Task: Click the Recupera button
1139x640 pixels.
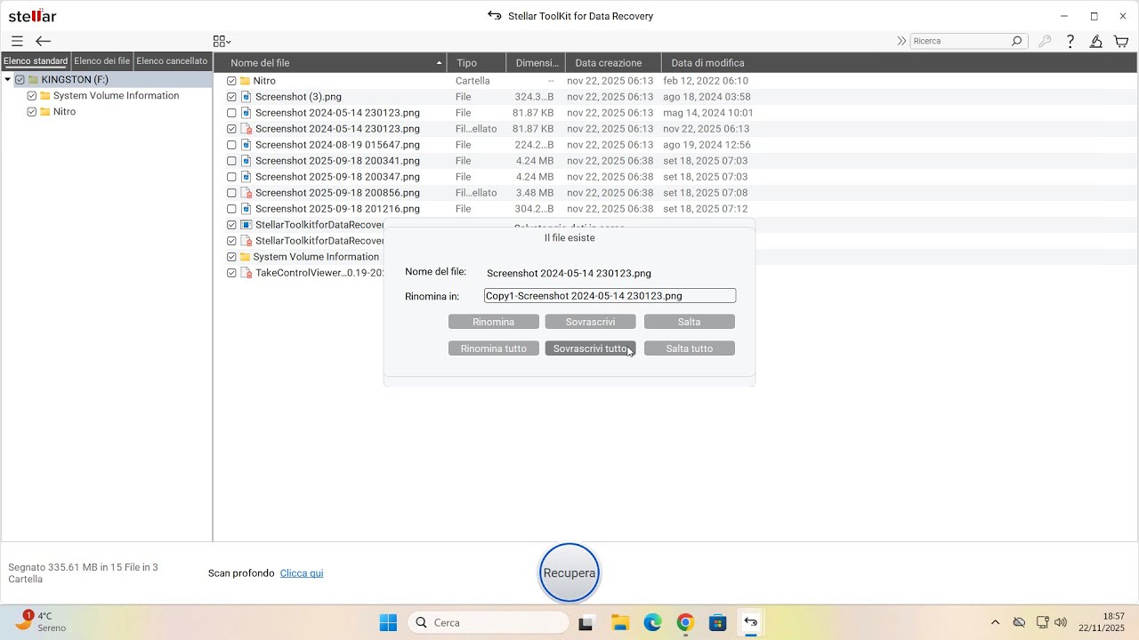Action: (569, 572)
